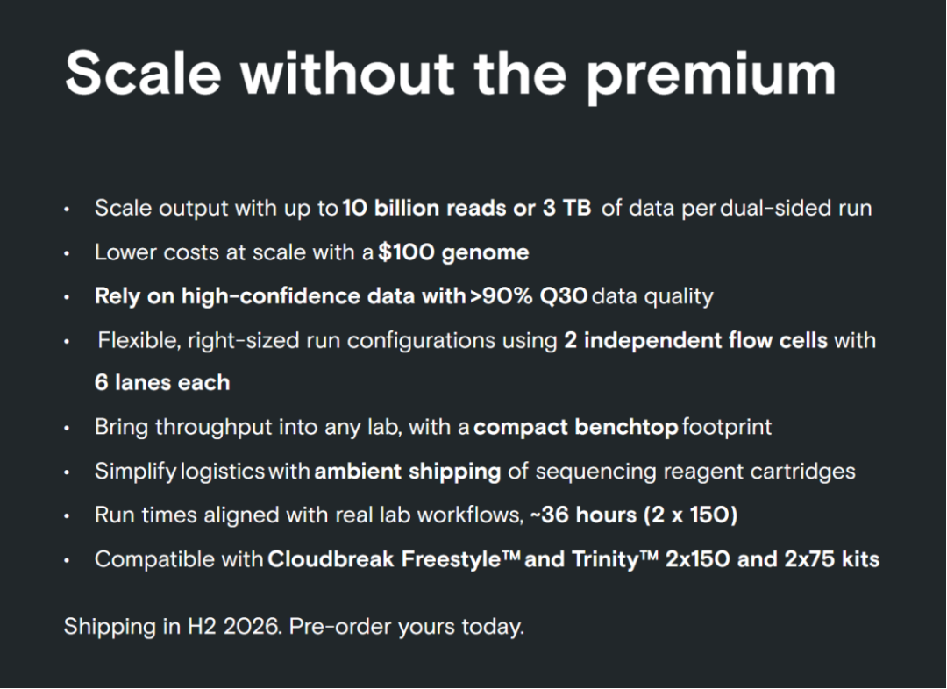Select the "ambient shipping" bold text
The height and width of the screenshot is (689, 947).
click(x=408, y=472)
